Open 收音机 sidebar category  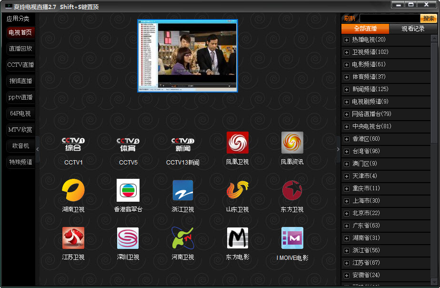pyautogui.click(x=20, y=146)
